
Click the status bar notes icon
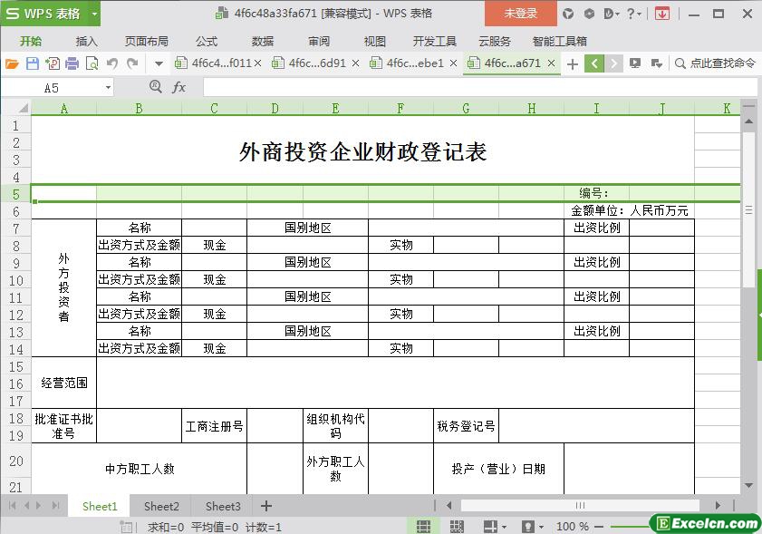pyautogui.click(x=126, y=527)
